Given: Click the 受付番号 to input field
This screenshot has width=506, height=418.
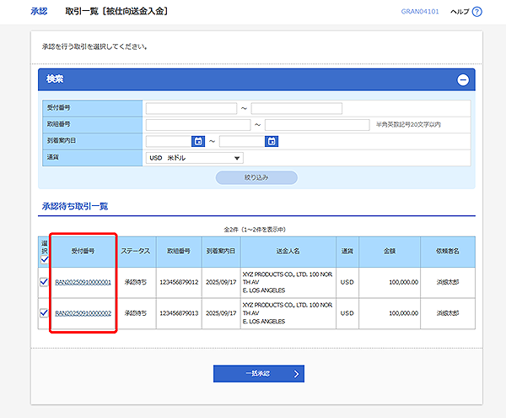Looking at the screenshot, I should pos(297,109).
